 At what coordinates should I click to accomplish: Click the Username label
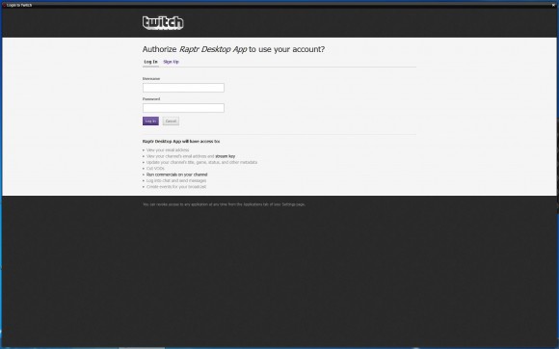click(x=151, y=78)
